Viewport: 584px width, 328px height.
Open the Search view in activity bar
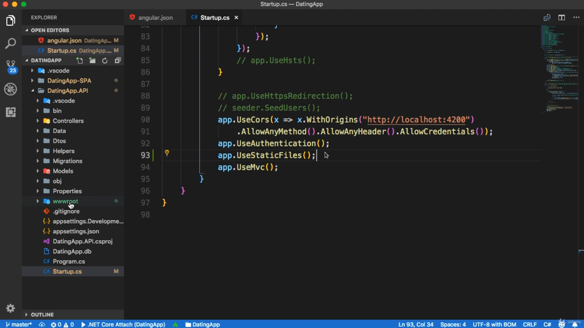coord(11,43)
